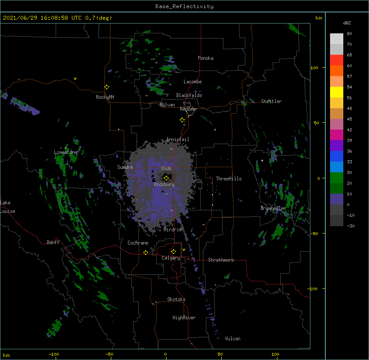Click the 50 tick on the bottom axis
369x360 pixels.
(220, 354)
